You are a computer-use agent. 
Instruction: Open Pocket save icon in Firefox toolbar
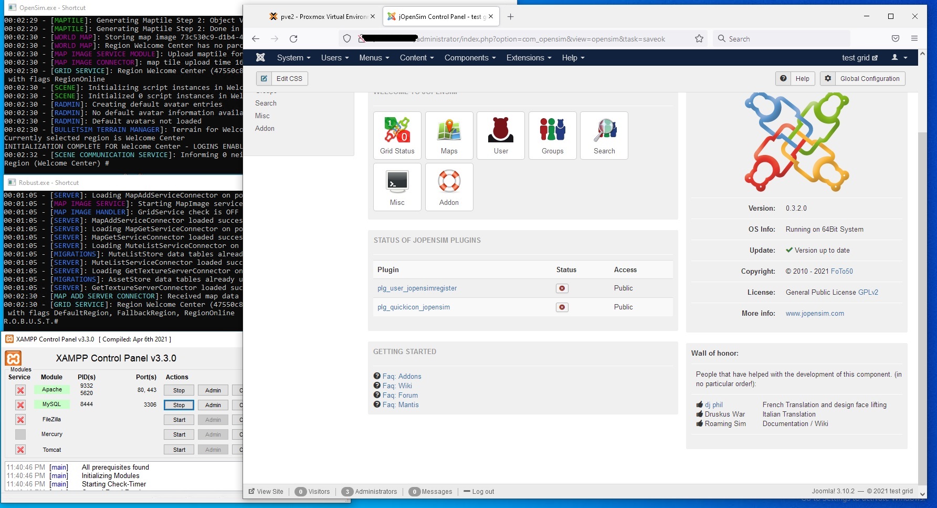(x=896, y=38)
